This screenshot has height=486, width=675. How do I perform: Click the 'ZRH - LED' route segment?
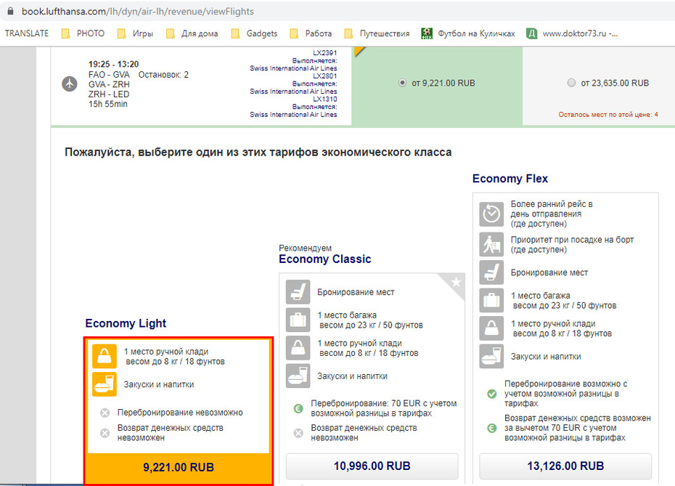(x=108, y=94)
